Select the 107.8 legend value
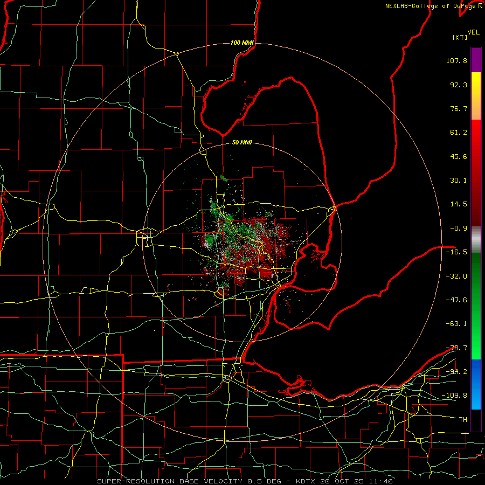Image resolution: width=485 pixels, height=485 pixels. (x=456, y=60)
